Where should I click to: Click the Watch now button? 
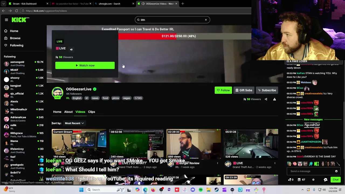(85, 65)
